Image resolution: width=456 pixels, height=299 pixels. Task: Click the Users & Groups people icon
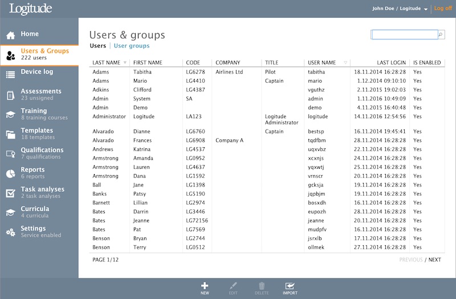pyautogui.click(x=10, y=55)
